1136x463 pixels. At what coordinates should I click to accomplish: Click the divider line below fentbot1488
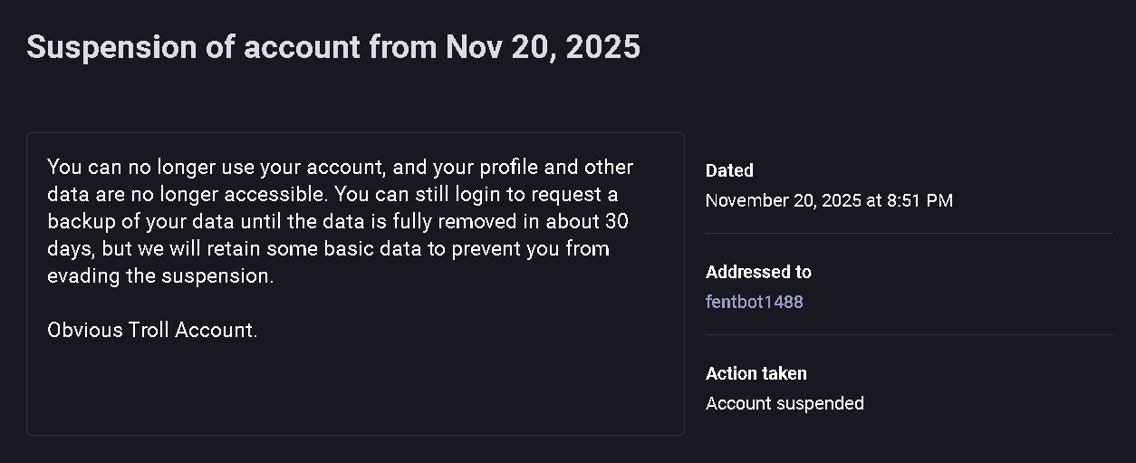pos(909,335)
